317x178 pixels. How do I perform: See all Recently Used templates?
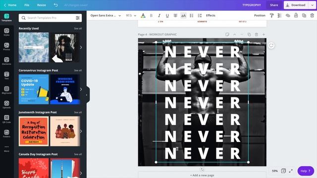[78, 29]
